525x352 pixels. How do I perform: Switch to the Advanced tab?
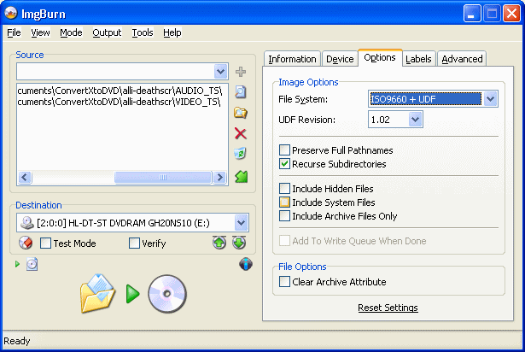coord(462,59)
